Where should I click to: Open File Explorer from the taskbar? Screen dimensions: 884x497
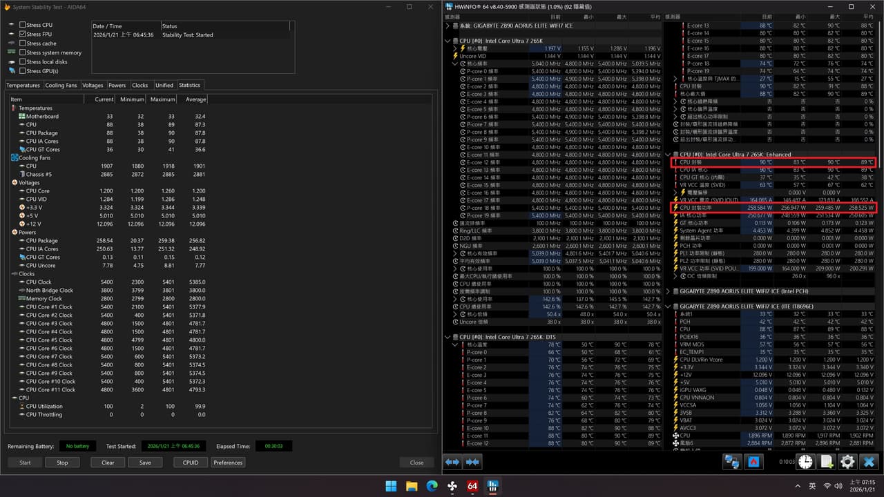point(412,486)
